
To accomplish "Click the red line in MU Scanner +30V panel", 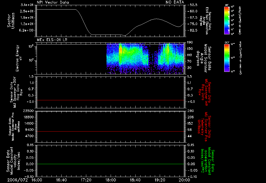I will [x=110, y=100].
